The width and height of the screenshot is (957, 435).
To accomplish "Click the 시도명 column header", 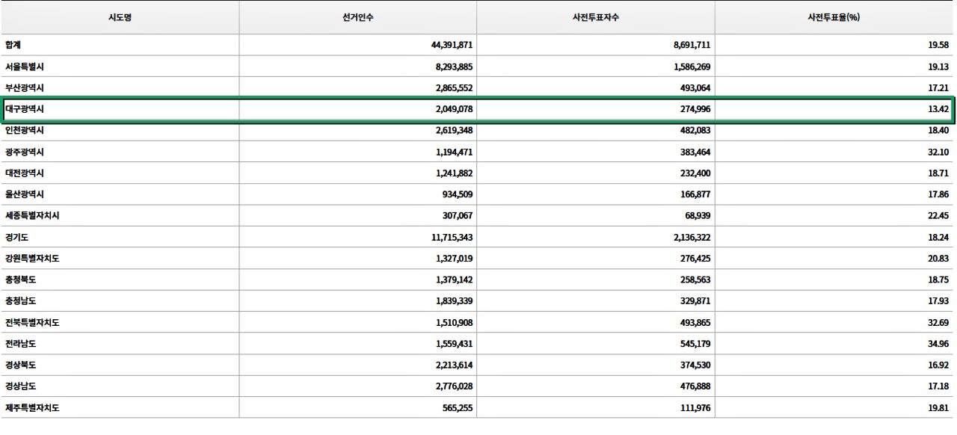I will coord(120,17).
